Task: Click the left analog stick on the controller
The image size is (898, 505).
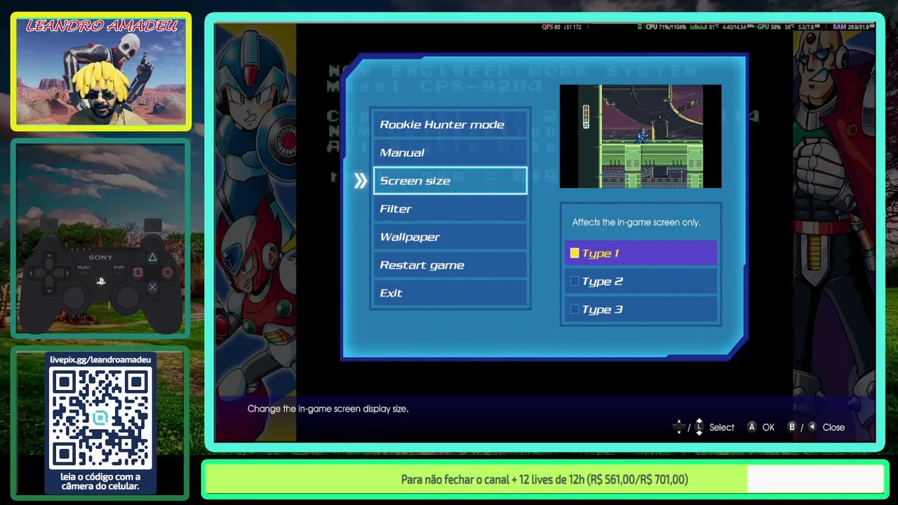Action: [x=74, y=297]
